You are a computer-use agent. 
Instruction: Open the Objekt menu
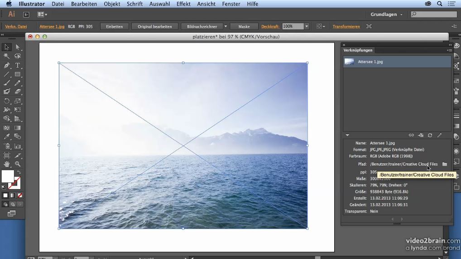click(112, 4)
